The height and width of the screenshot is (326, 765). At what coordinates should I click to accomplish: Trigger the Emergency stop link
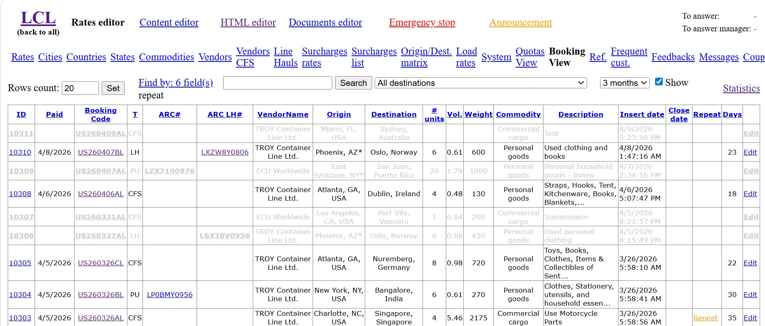pos(422,22)
